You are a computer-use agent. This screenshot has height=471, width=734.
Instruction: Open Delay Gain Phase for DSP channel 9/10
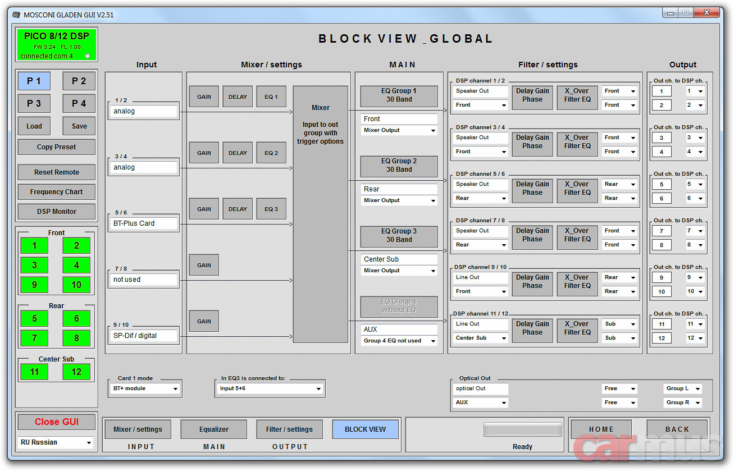[x=532, y=284]
